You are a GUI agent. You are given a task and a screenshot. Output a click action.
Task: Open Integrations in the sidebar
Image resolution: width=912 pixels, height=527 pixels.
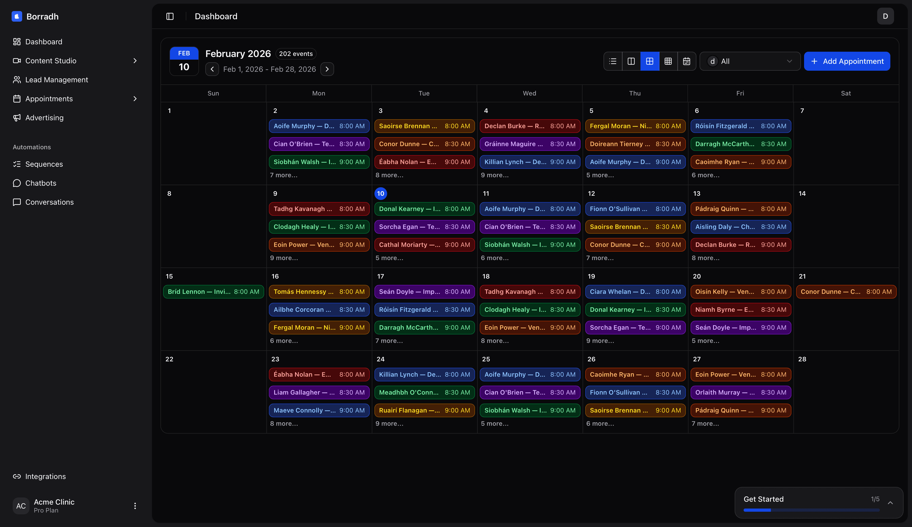tap(45, 476)
